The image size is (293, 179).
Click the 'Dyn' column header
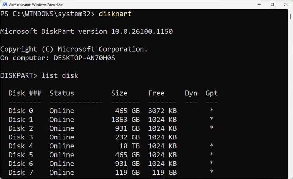[191, 93]
